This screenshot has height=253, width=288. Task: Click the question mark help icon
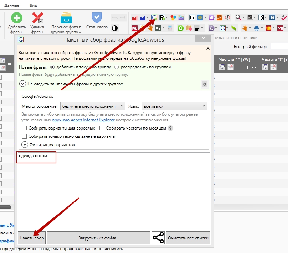[x=170, y=128]
